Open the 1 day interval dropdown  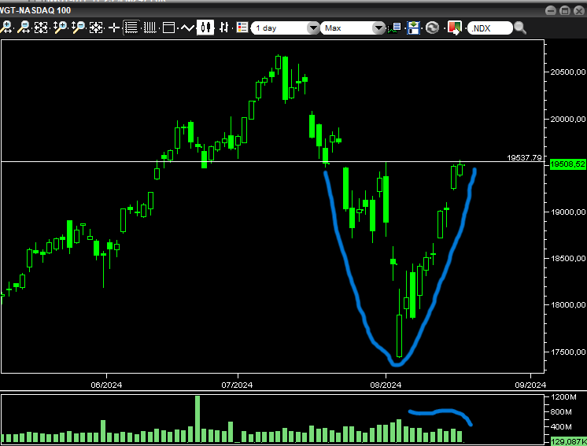pyautogui.click(x=286, y=28)
